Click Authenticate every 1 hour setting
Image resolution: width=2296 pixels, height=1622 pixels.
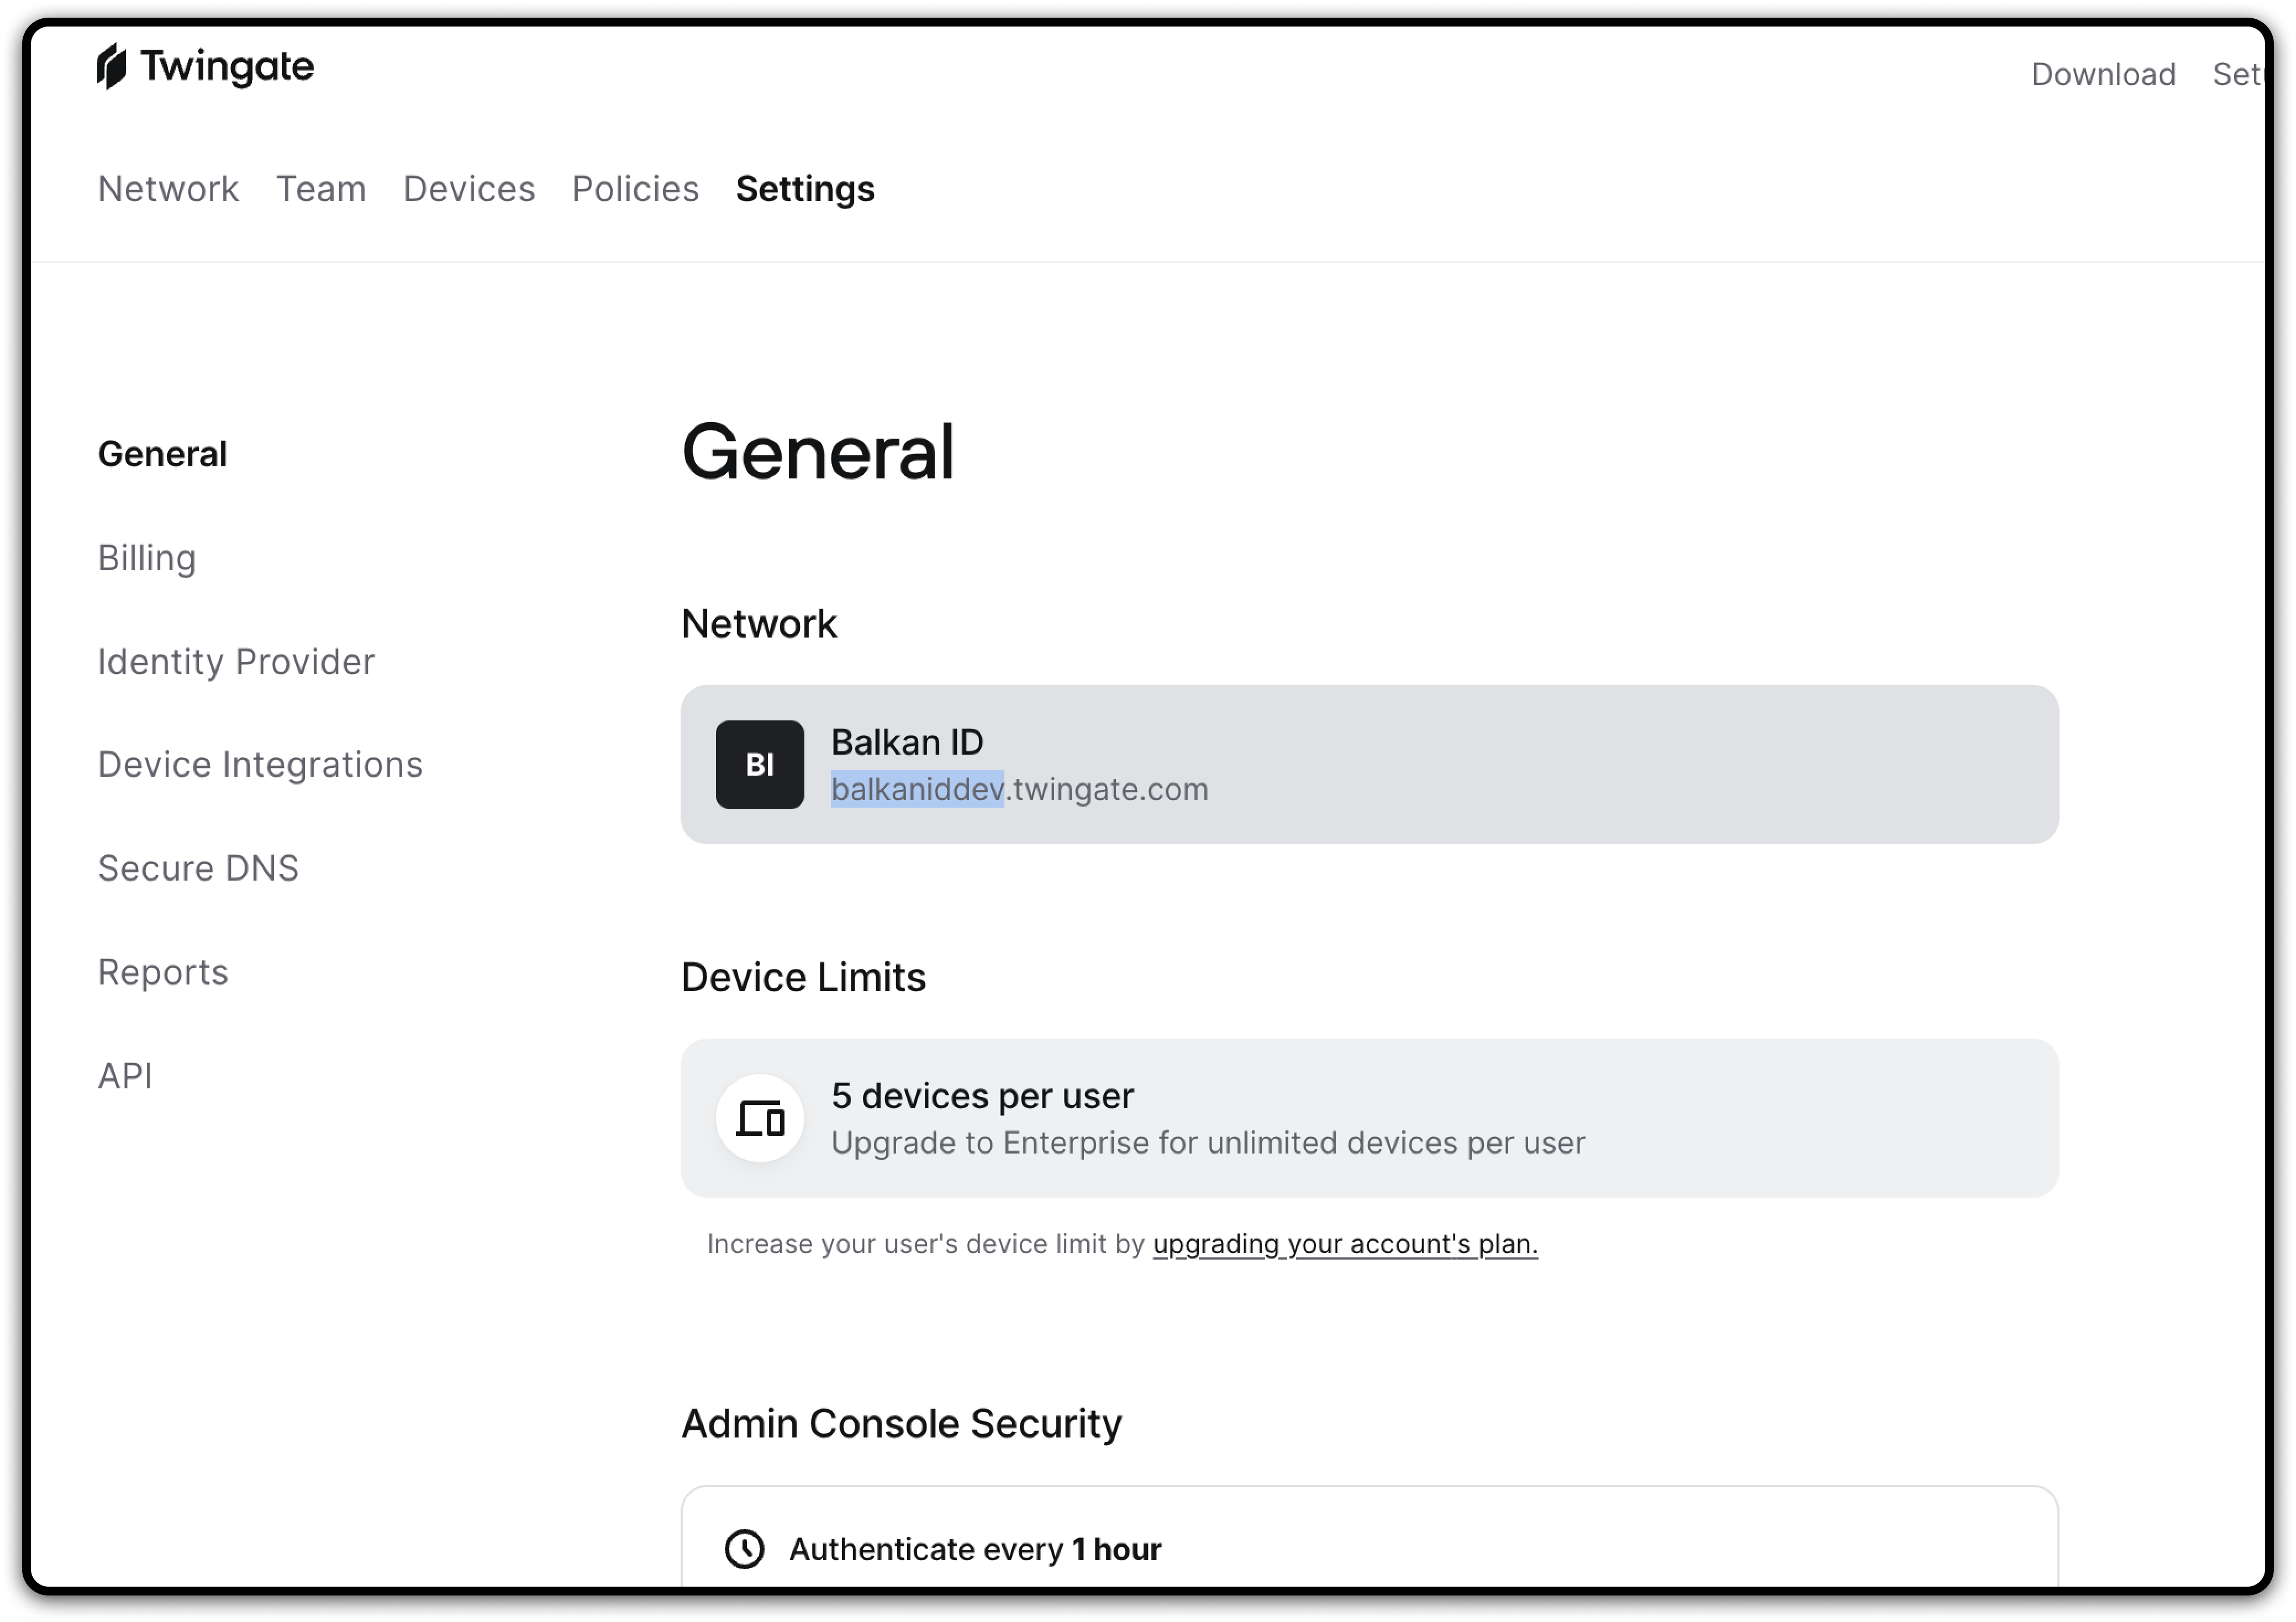click(x=975, y=1548)
